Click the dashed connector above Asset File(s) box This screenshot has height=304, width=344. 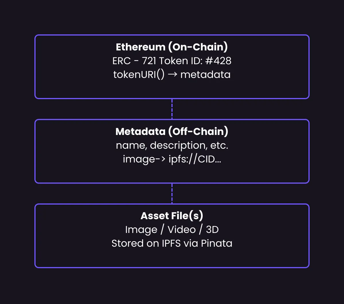click(x=172, y=194)
